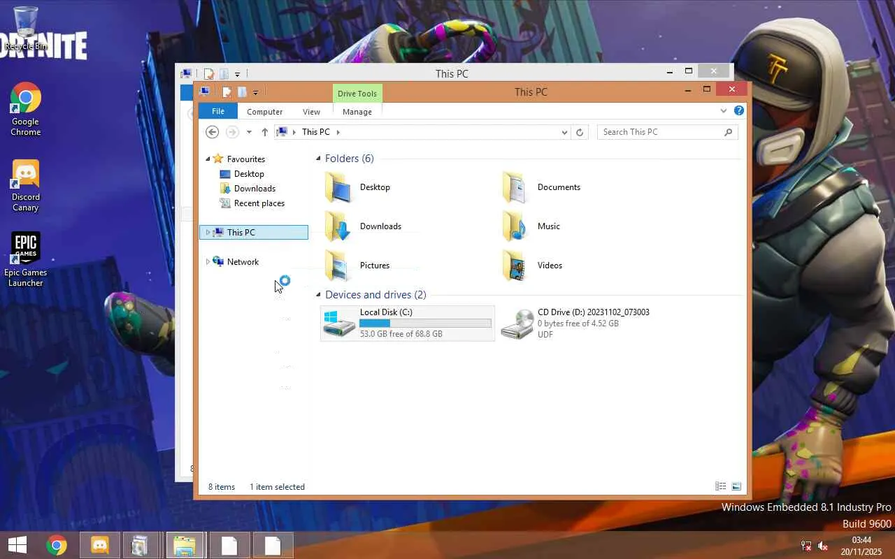Select the Desktop folder icon in Folders

(339, 187)
